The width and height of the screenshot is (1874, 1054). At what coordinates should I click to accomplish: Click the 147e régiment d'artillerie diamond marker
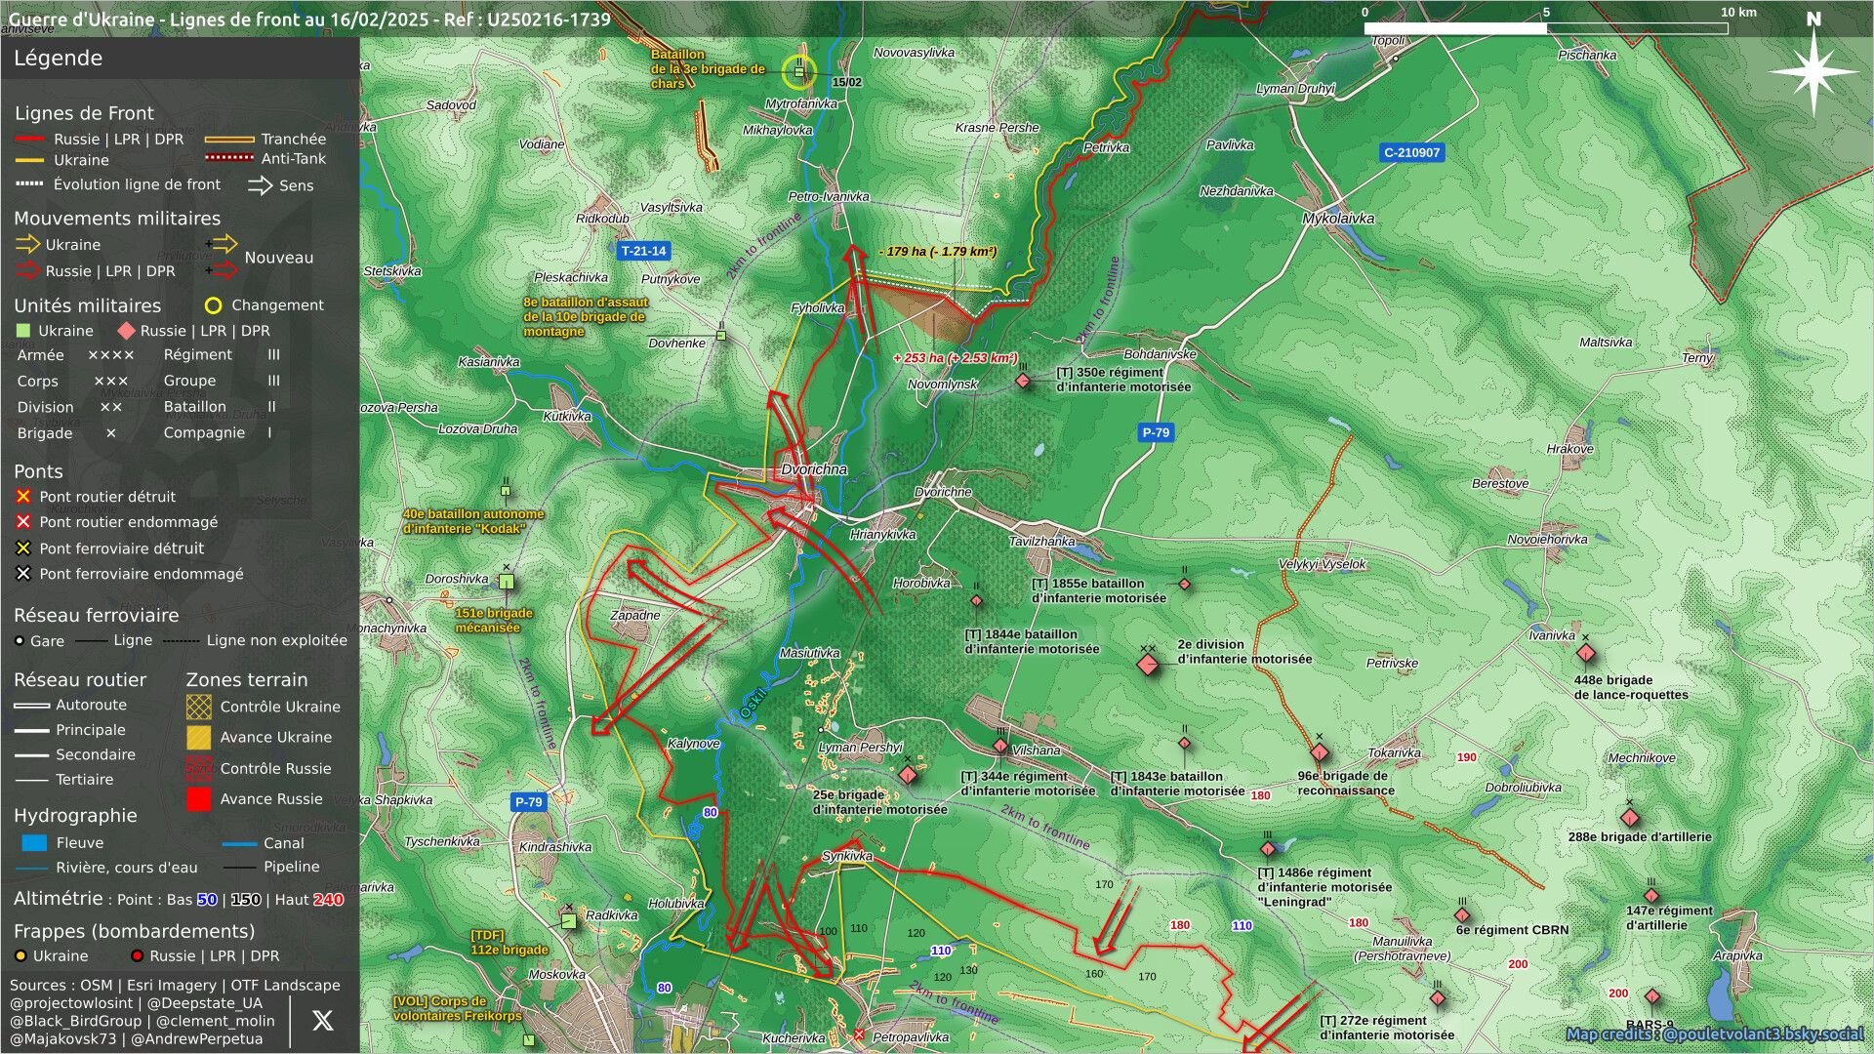[x=1650, y=896]
